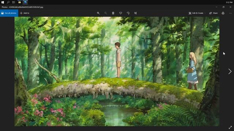The width and height of the screenshot is (234, 131).
Task: Print the photo using printer icon
Action: click(223, 13)
